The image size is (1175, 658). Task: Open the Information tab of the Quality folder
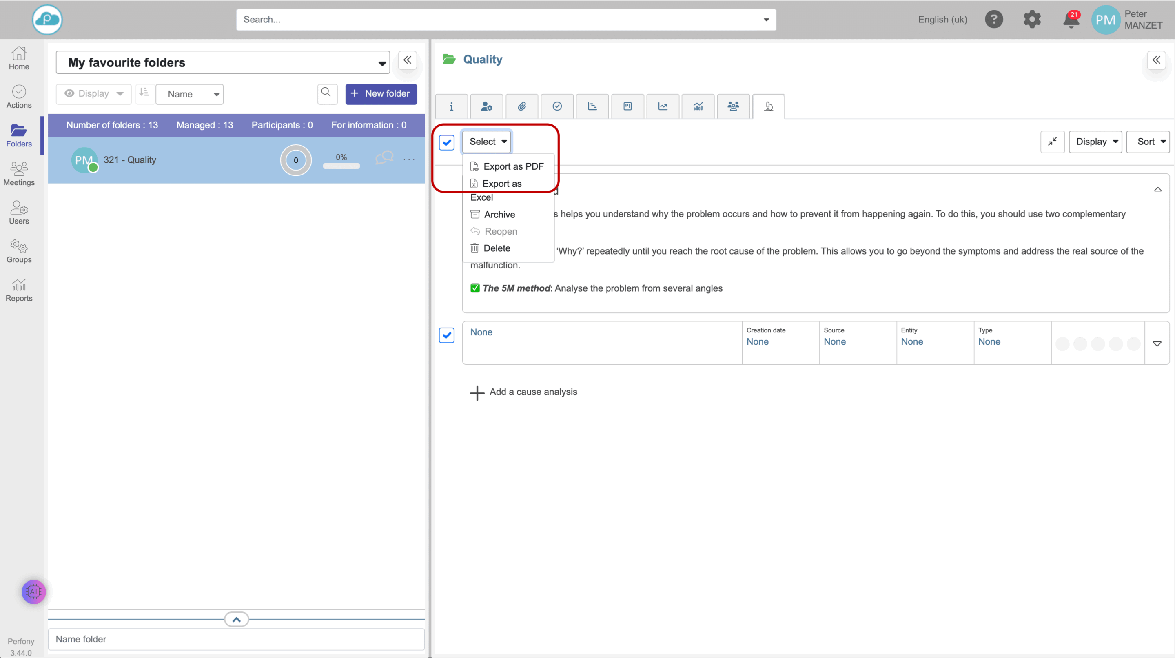click(x=451, y=106)
